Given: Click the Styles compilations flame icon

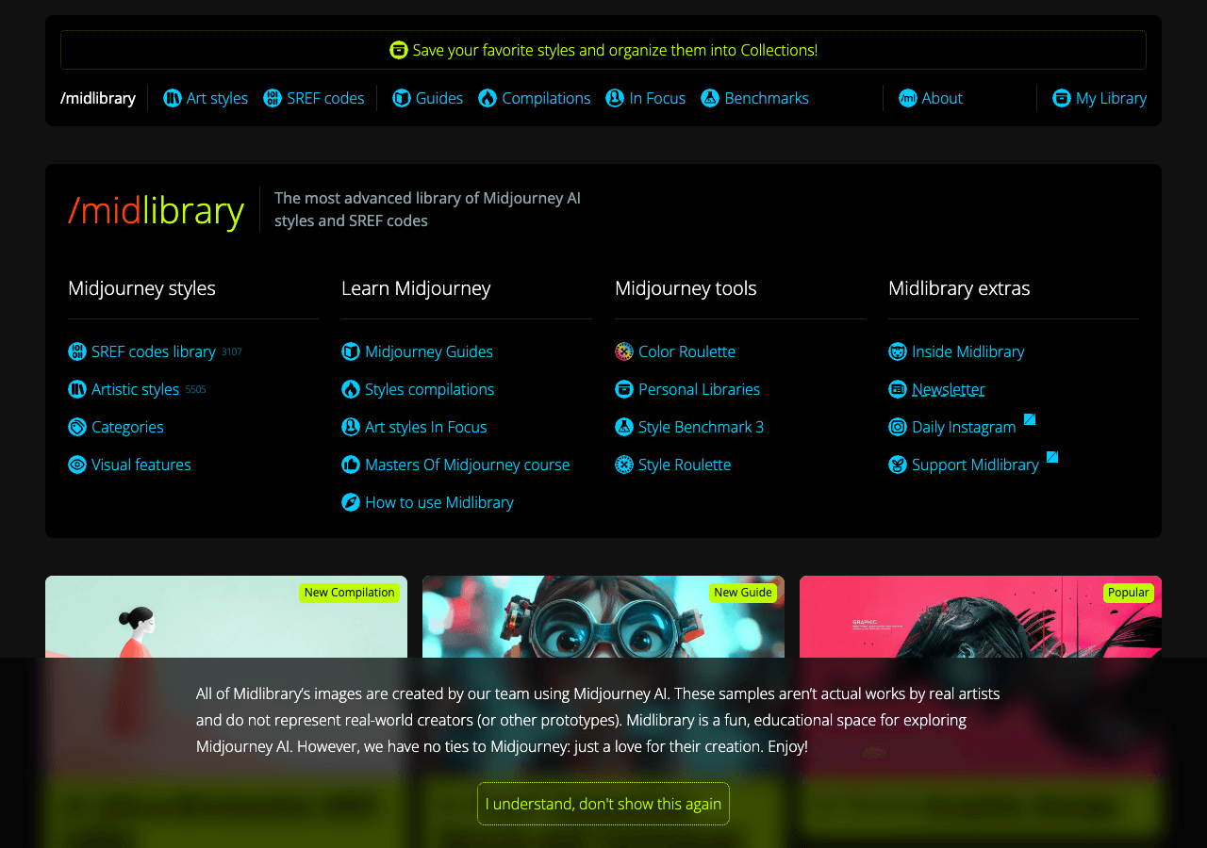Looking at the screenshot, I should point(351,389).
